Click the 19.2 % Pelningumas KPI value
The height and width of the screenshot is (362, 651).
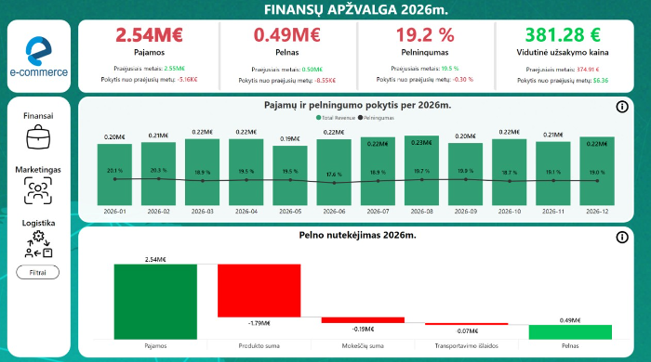pos(425,34)
